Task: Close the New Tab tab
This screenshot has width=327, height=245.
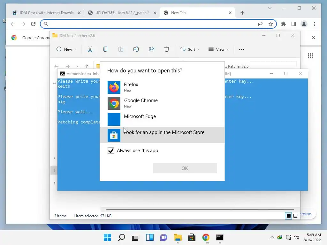Action: [230, 13]
